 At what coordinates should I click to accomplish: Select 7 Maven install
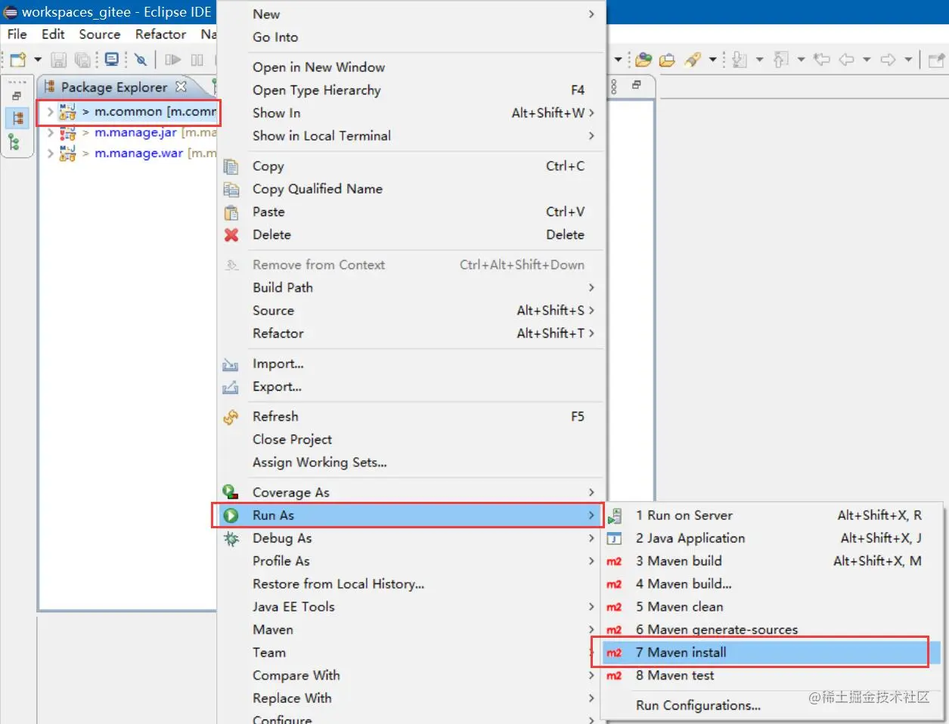coord(771,652)
